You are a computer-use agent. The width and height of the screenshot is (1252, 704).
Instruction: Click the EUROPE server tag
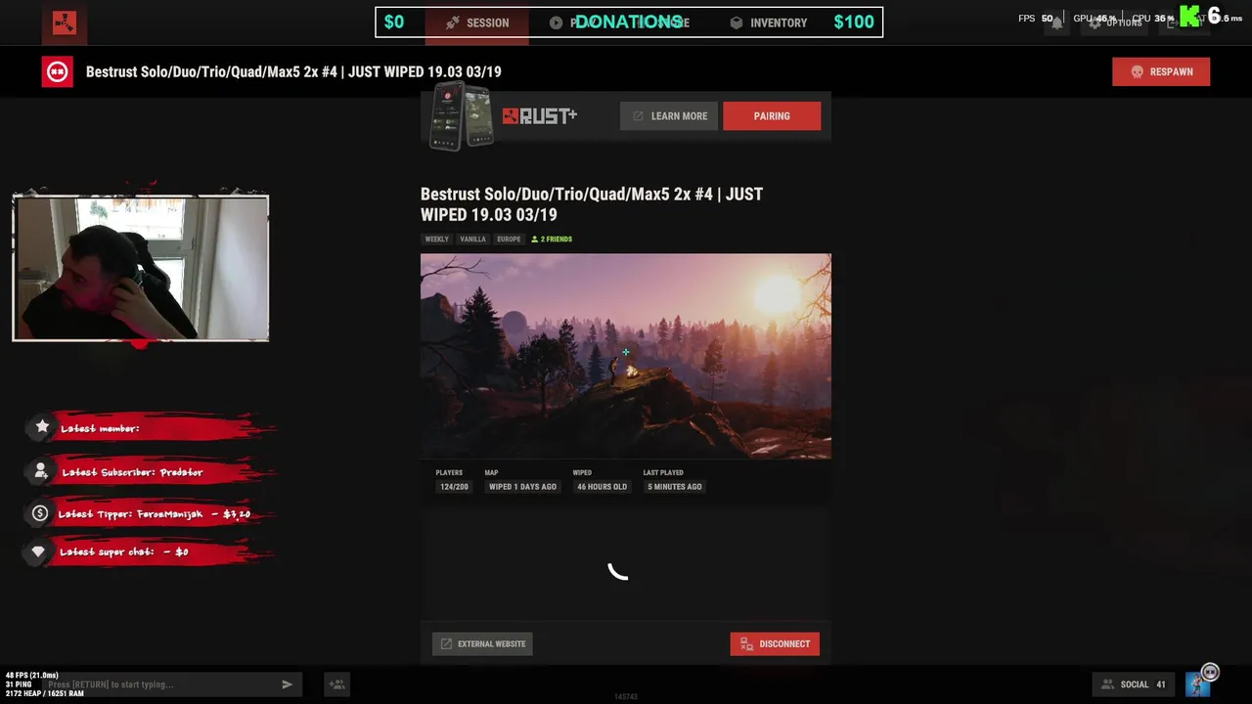[x=509, y=239]
